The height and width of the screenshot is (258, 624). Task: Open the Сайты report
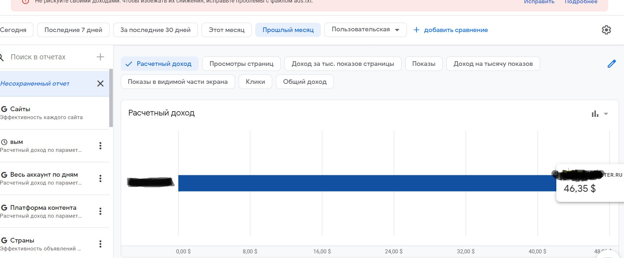point(54,113)
